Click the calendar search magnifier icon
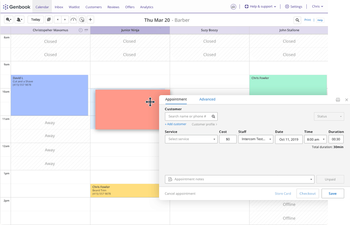Screen dimensions: 350x225 click(x=297, y=20)
